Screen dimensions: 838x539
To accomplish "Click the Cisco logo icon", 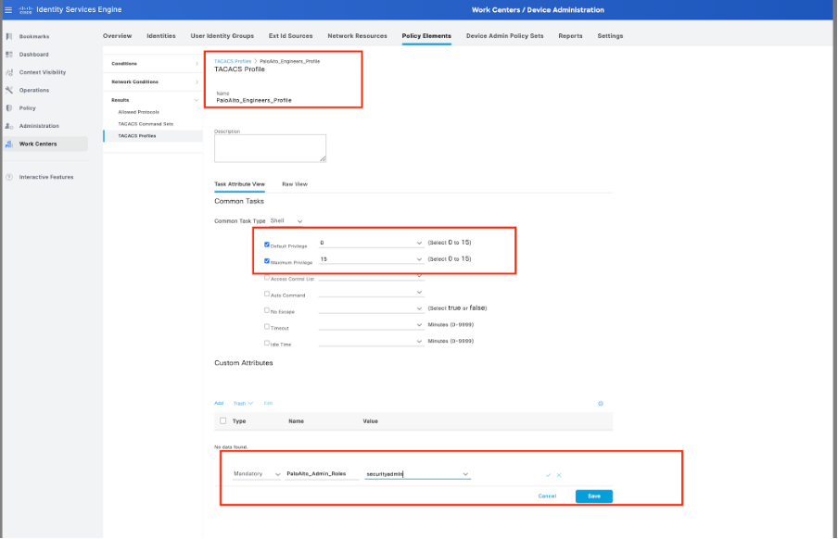I will click(x=26, y=9).
